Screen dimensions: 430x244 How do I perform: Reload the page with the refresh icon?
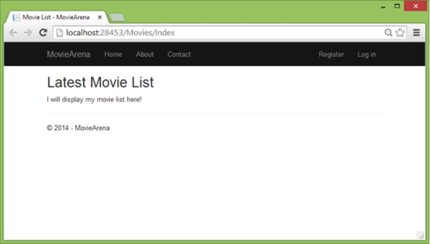[43, 32]
